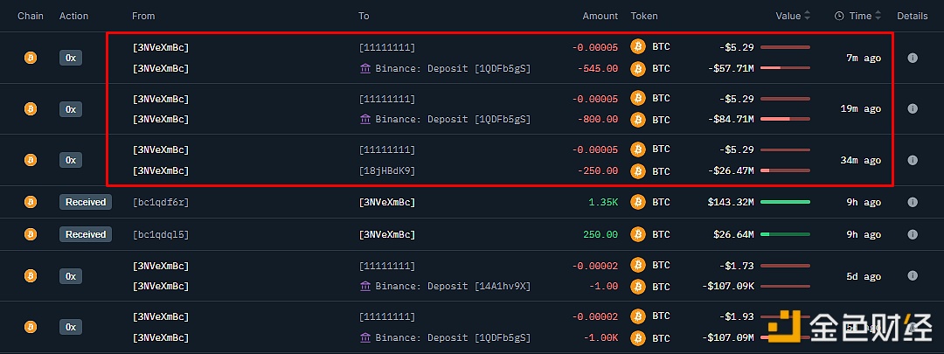
Task: Click the From column header
Action: tap(143, 16)
